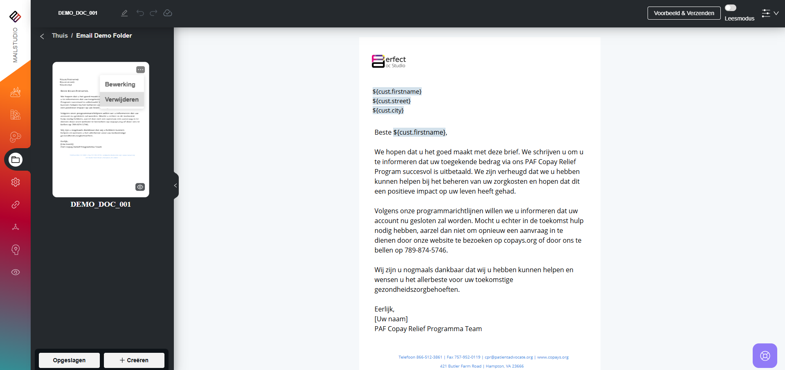785x370 pixels.
Task: Toggle the Leesmodus switch
Action: click(x=731, y=8)
